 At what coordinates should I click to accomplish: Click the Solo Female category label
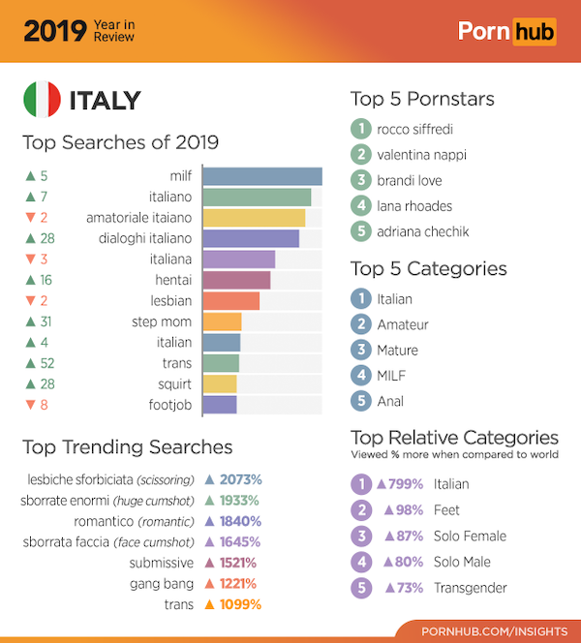pyautogui.click(x=470, y=536)
